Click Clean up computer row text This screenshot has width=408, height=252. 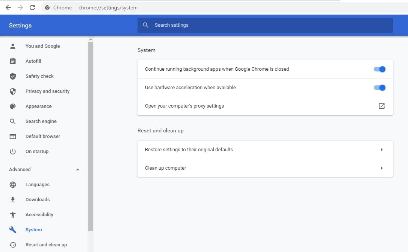165,168
